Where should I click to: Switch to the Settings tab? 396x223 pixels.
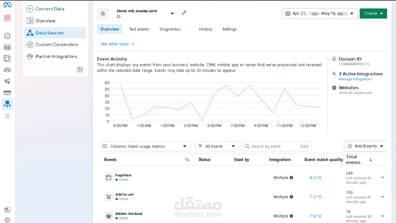pyautogui.click(x=230, y=29)
